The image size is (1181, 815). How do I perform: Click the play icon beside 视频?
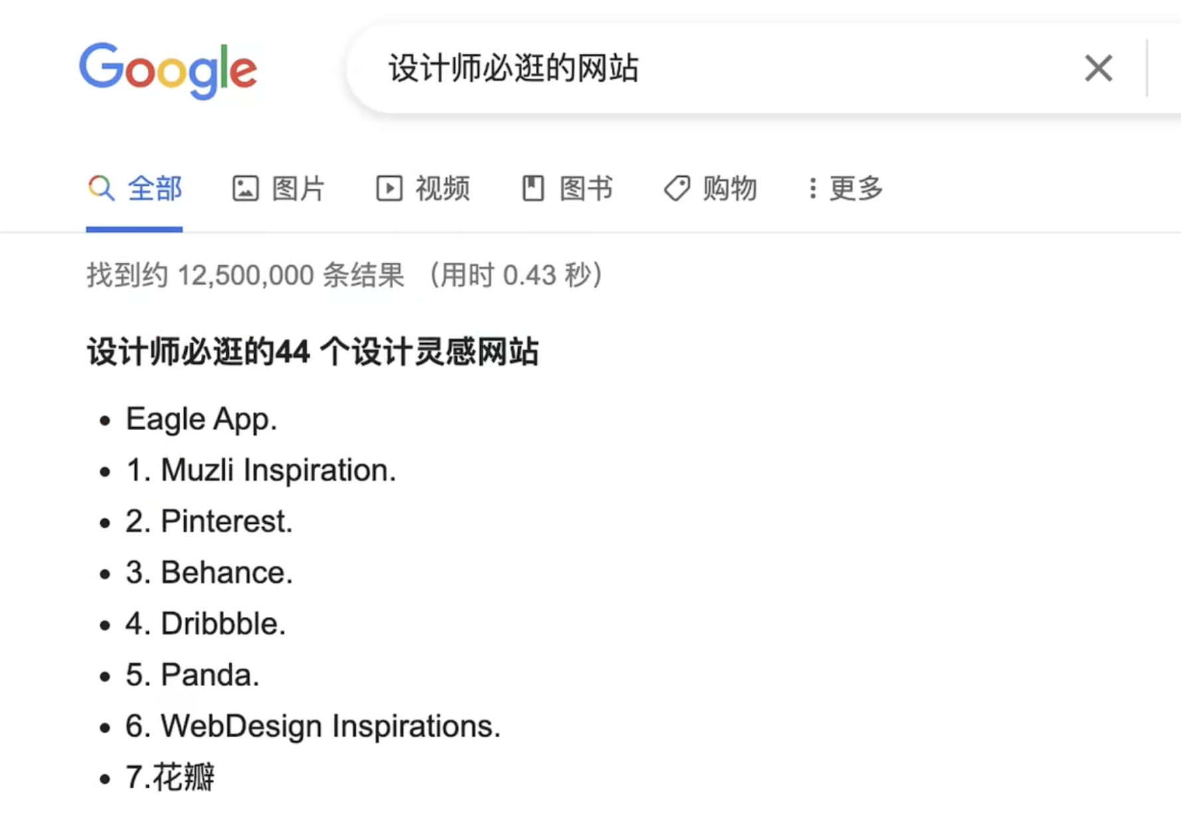tap(389, 188)
